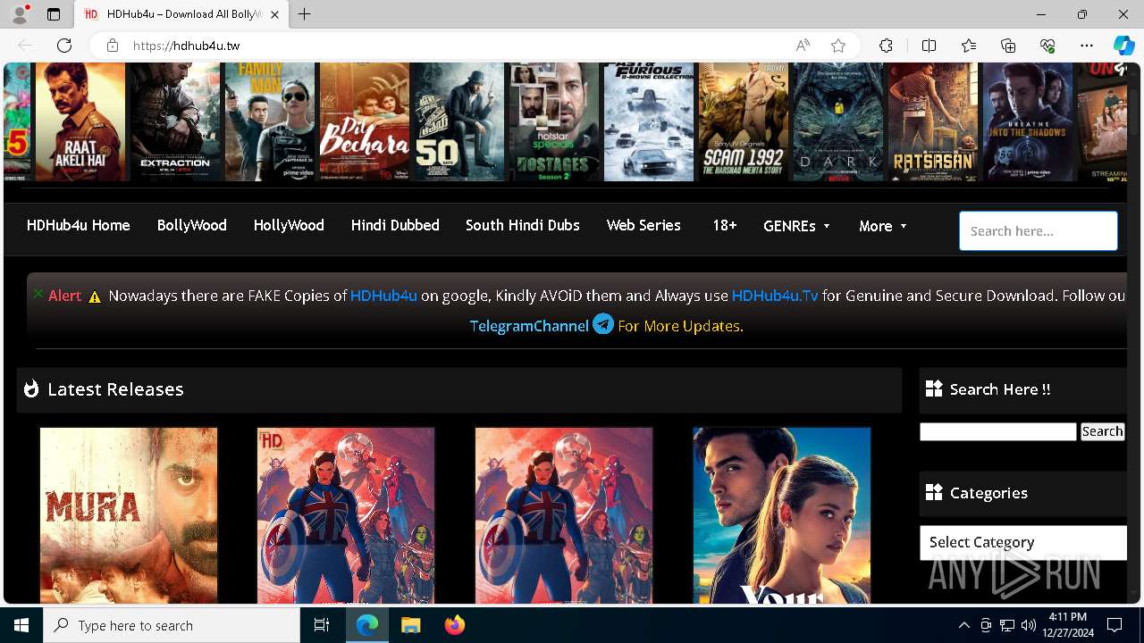Open the Fast & Furious collection poster
Image resolution: width=1144 pixels, height=643 pixels.
(648, 121)
